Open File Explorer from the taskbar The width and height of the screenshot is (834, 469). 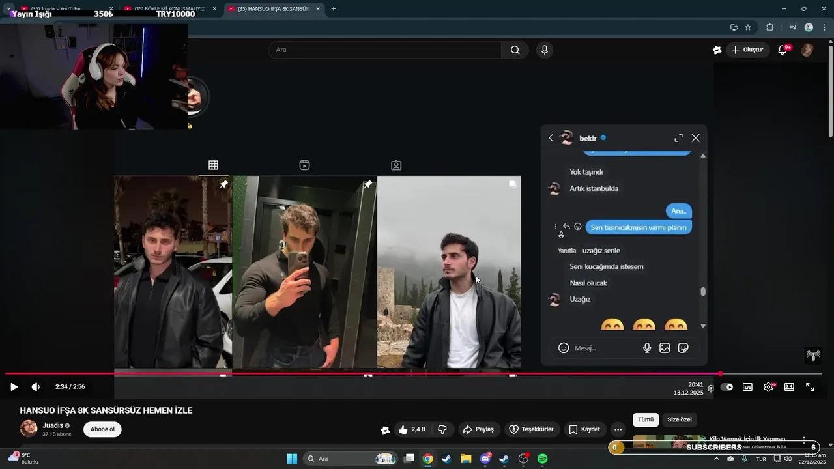click(466, 459)
